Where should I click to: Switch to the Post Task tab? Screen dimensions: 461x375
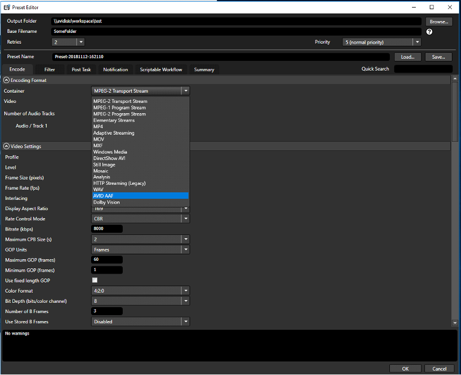[81, 70]
